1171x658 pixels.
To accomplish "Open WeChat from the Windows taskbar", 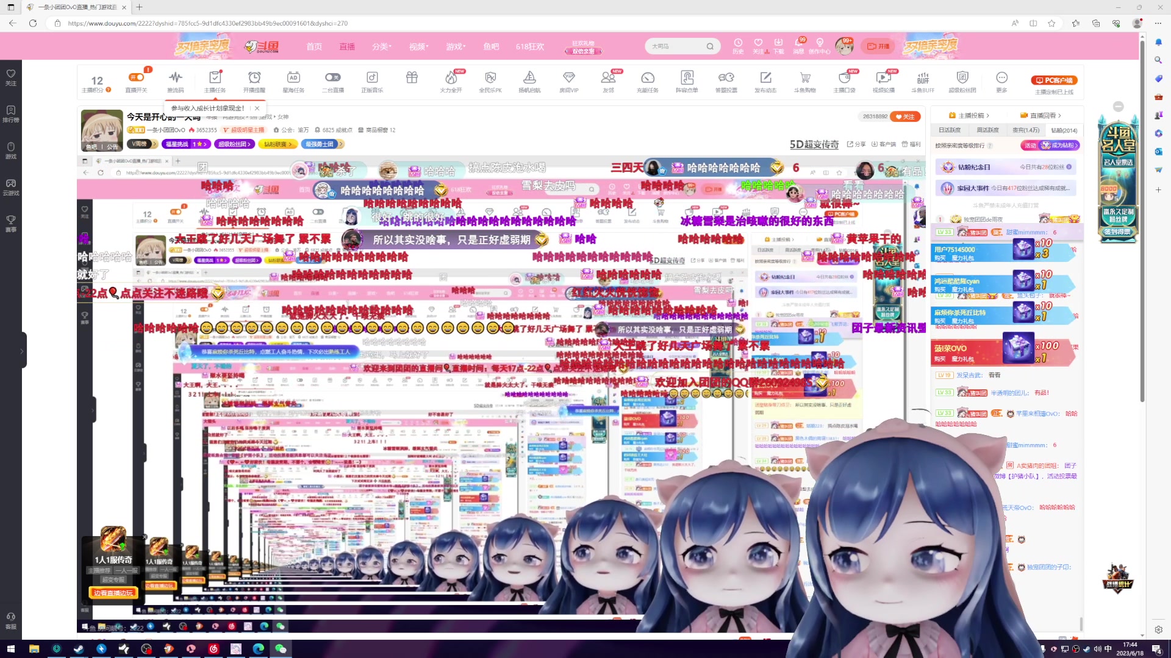I will (x=281, y=649).
